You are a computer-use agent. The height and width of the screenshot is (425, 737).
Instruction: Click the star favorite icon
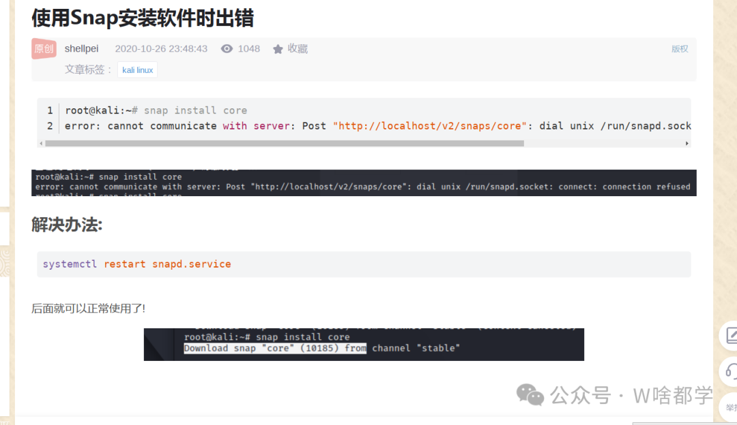278,49
